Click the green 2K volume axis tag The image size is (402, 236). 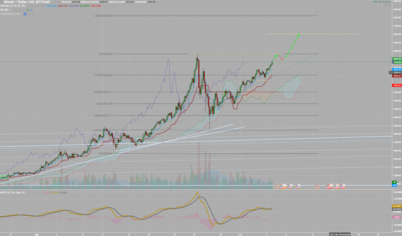coord(394,183)
